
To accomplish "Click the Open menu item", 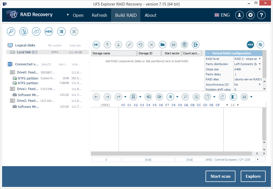I will coord(78,15).
